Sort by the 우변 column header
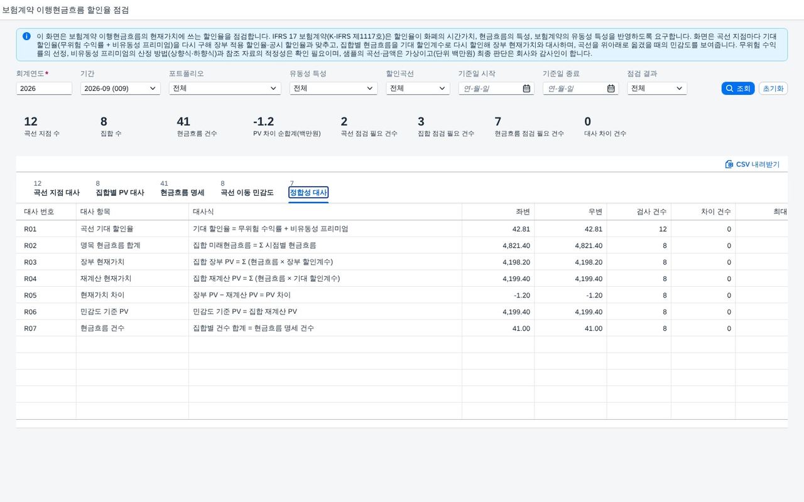This screenshot has width=804, height=502. [x=570, y=212]
